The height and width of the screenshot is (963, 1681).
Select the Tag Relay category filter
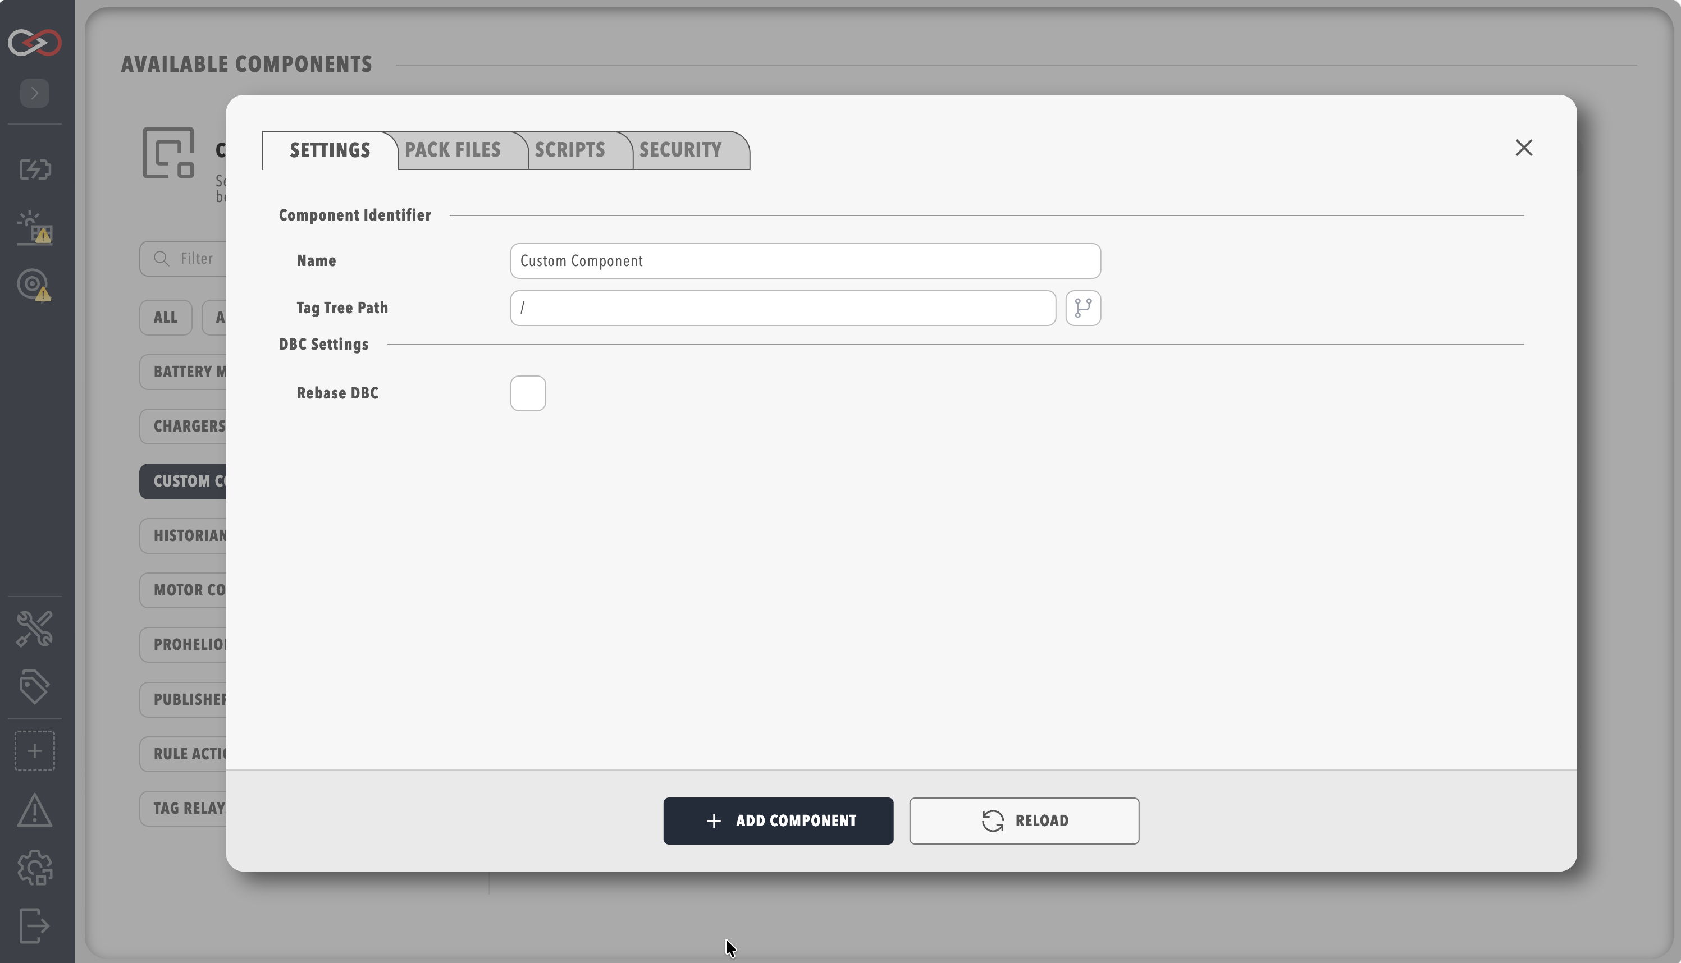(x=183, y=808)
